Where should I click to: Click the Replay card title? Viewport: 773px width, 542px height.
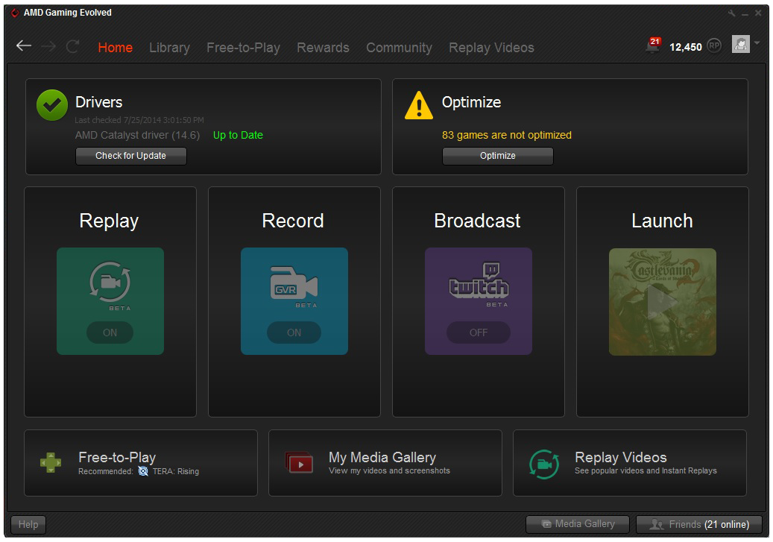click(x=109, y=221)
